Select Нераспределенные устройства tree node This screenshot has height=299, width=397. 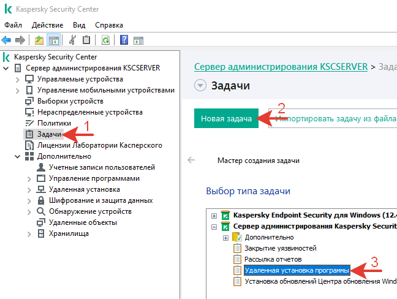coord(90,112)
